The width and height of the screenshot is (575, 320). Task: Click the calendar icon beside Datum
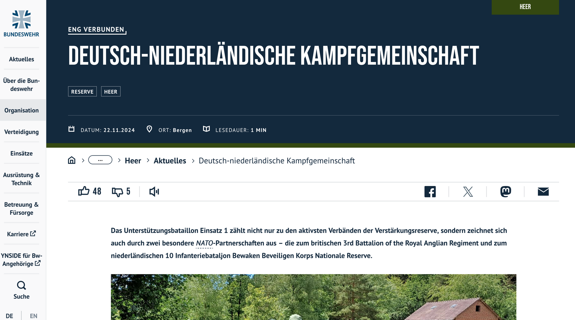(71, 129)
